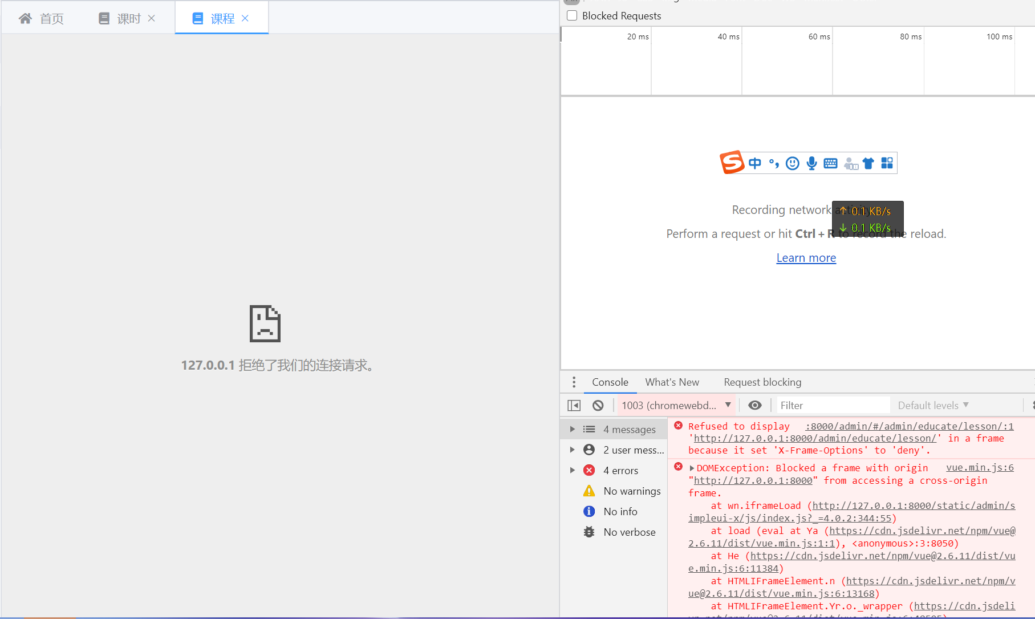The height and width of the screenshot is (619, 1035).
Task: Click the Sogou input method logo
Action: pyautogui.click(x=732, y=163)
